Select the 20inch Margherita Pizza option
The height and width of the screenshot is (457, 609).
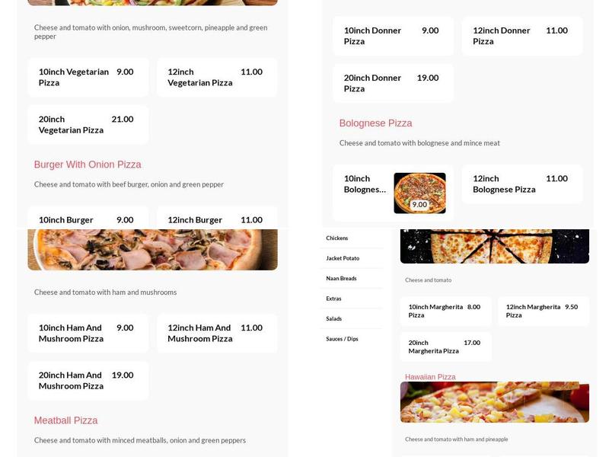pyautogui.click(x=446, y=346)
